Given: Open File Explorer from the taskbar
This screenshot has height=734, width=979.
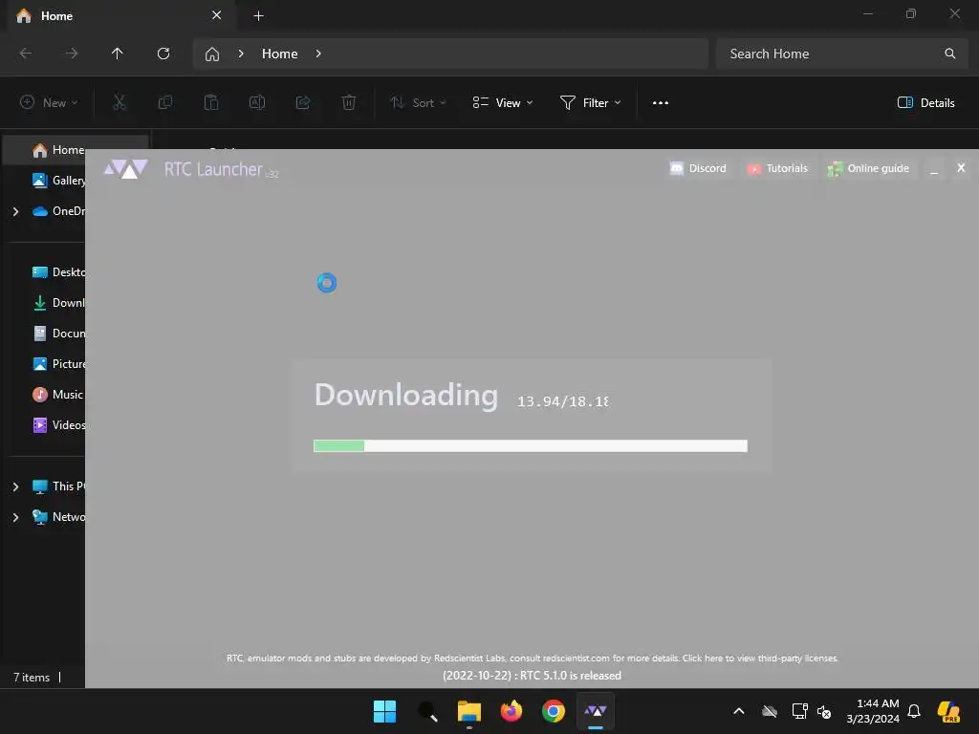Looking at the screenshot, I should (469, 711).
